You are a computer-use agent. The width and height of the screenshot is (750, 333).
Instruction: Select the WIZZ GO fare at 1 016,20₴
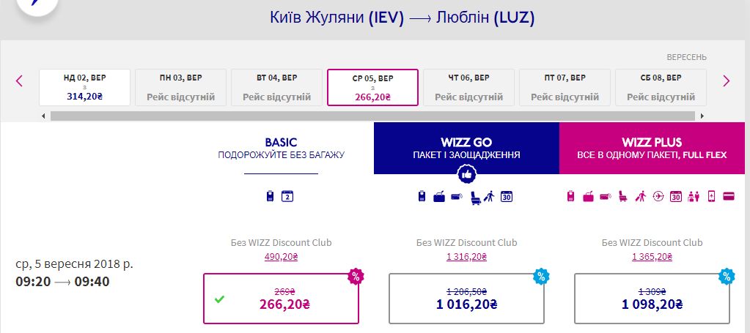[x=466, y=299]
